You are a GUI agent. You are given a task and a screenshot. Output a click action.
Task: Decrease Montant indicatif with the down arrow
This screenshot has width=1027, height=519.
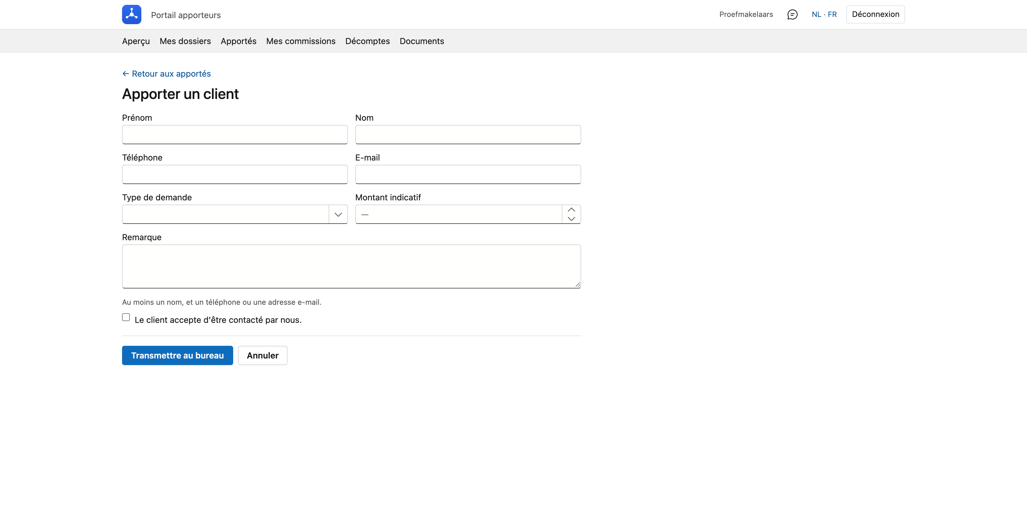(571, 219)
